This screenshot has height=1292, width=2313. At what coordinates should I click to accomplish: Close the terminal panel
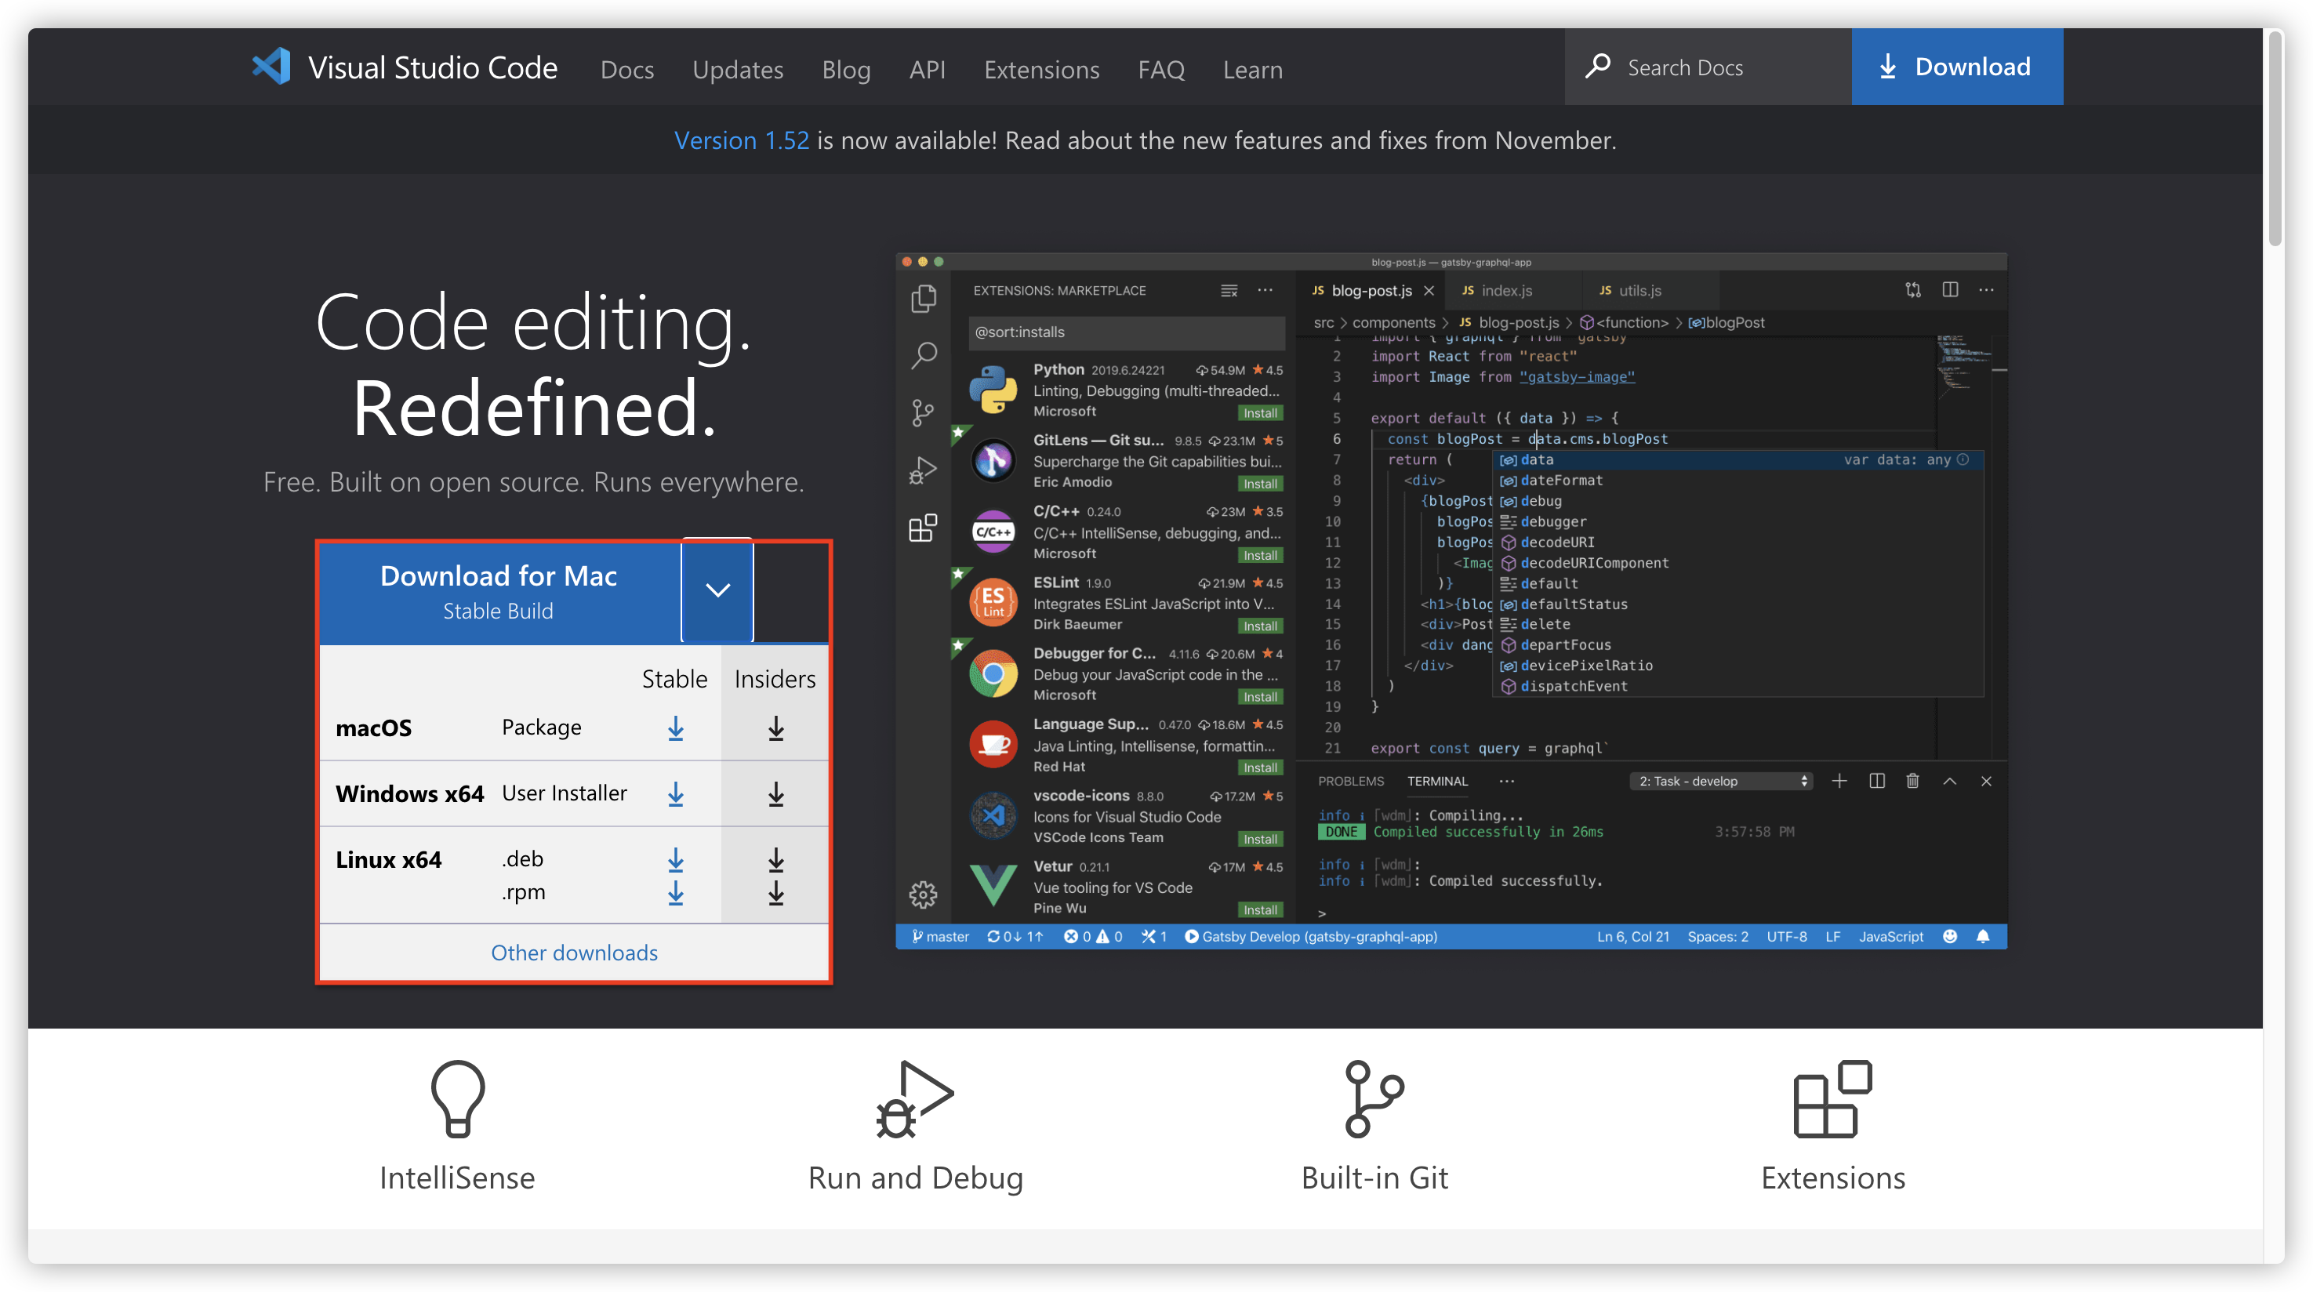tap(1986, 781)
